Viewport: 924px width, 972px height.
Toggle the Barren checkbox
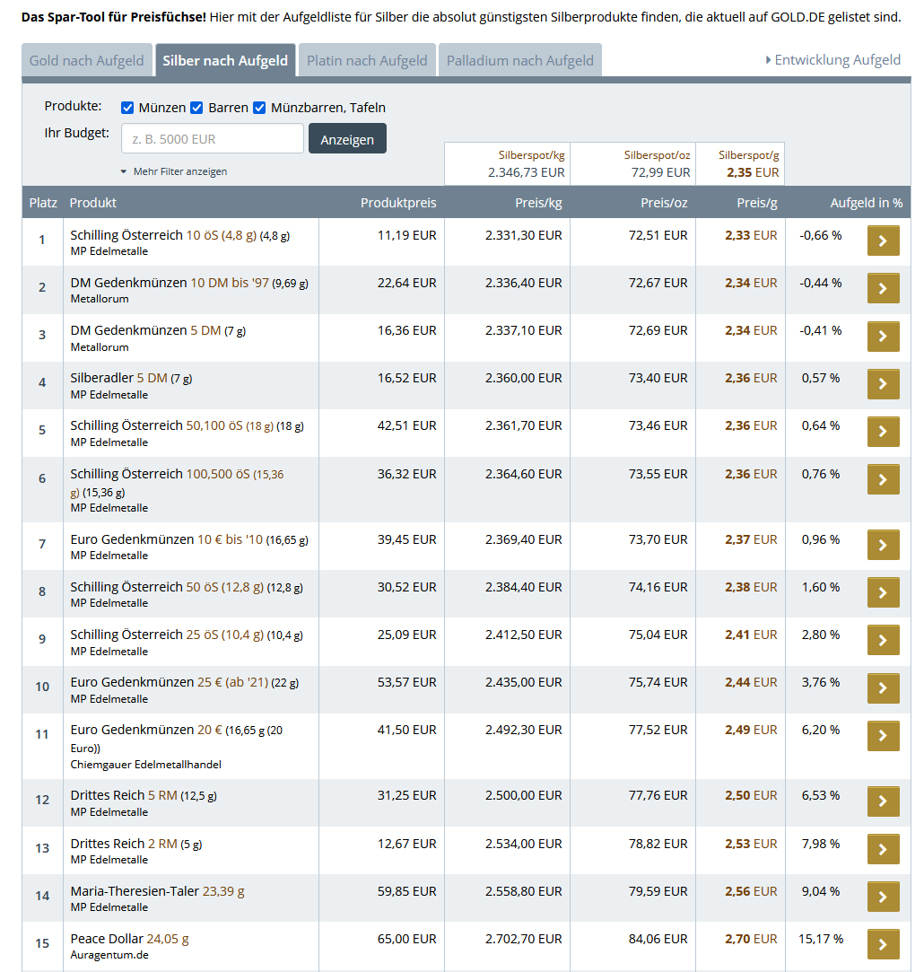[197, 108]
